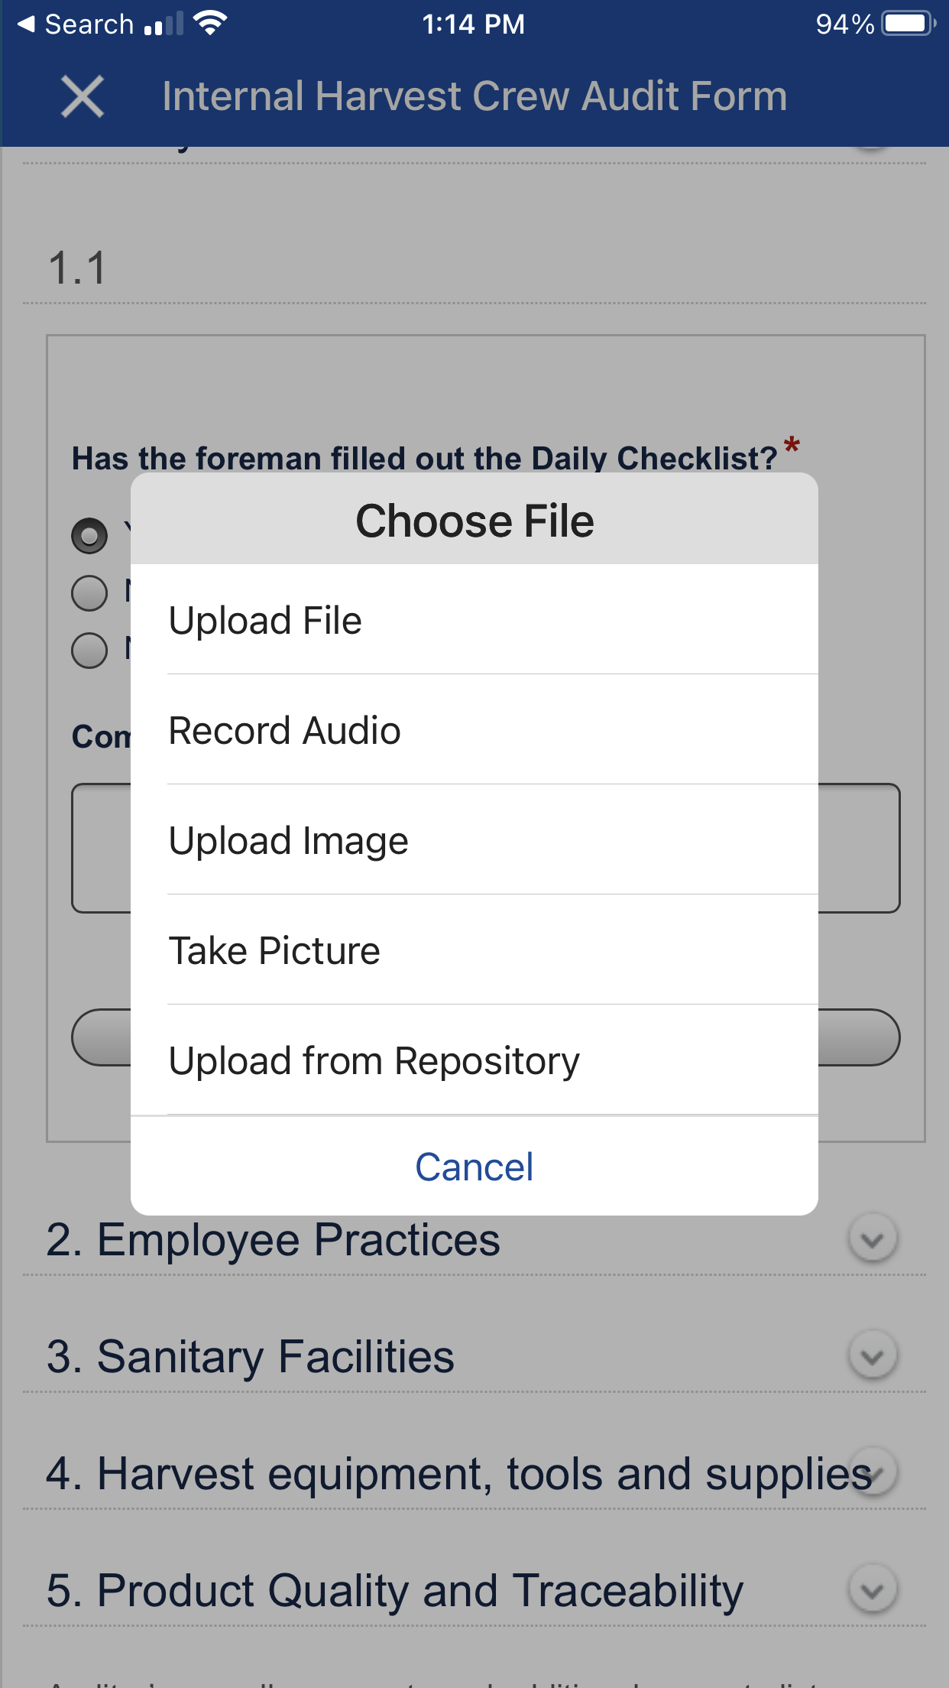The width and height of the screenshot is (949, 1688).
Task: Expand the Sanitary Facilities section chevron
Action: click(x=872, y=1356)
